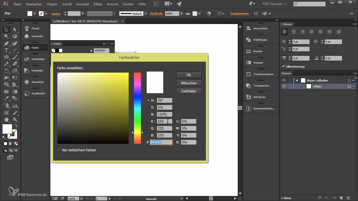
Task: Select the Lasso tool
Action: [15, 36]
